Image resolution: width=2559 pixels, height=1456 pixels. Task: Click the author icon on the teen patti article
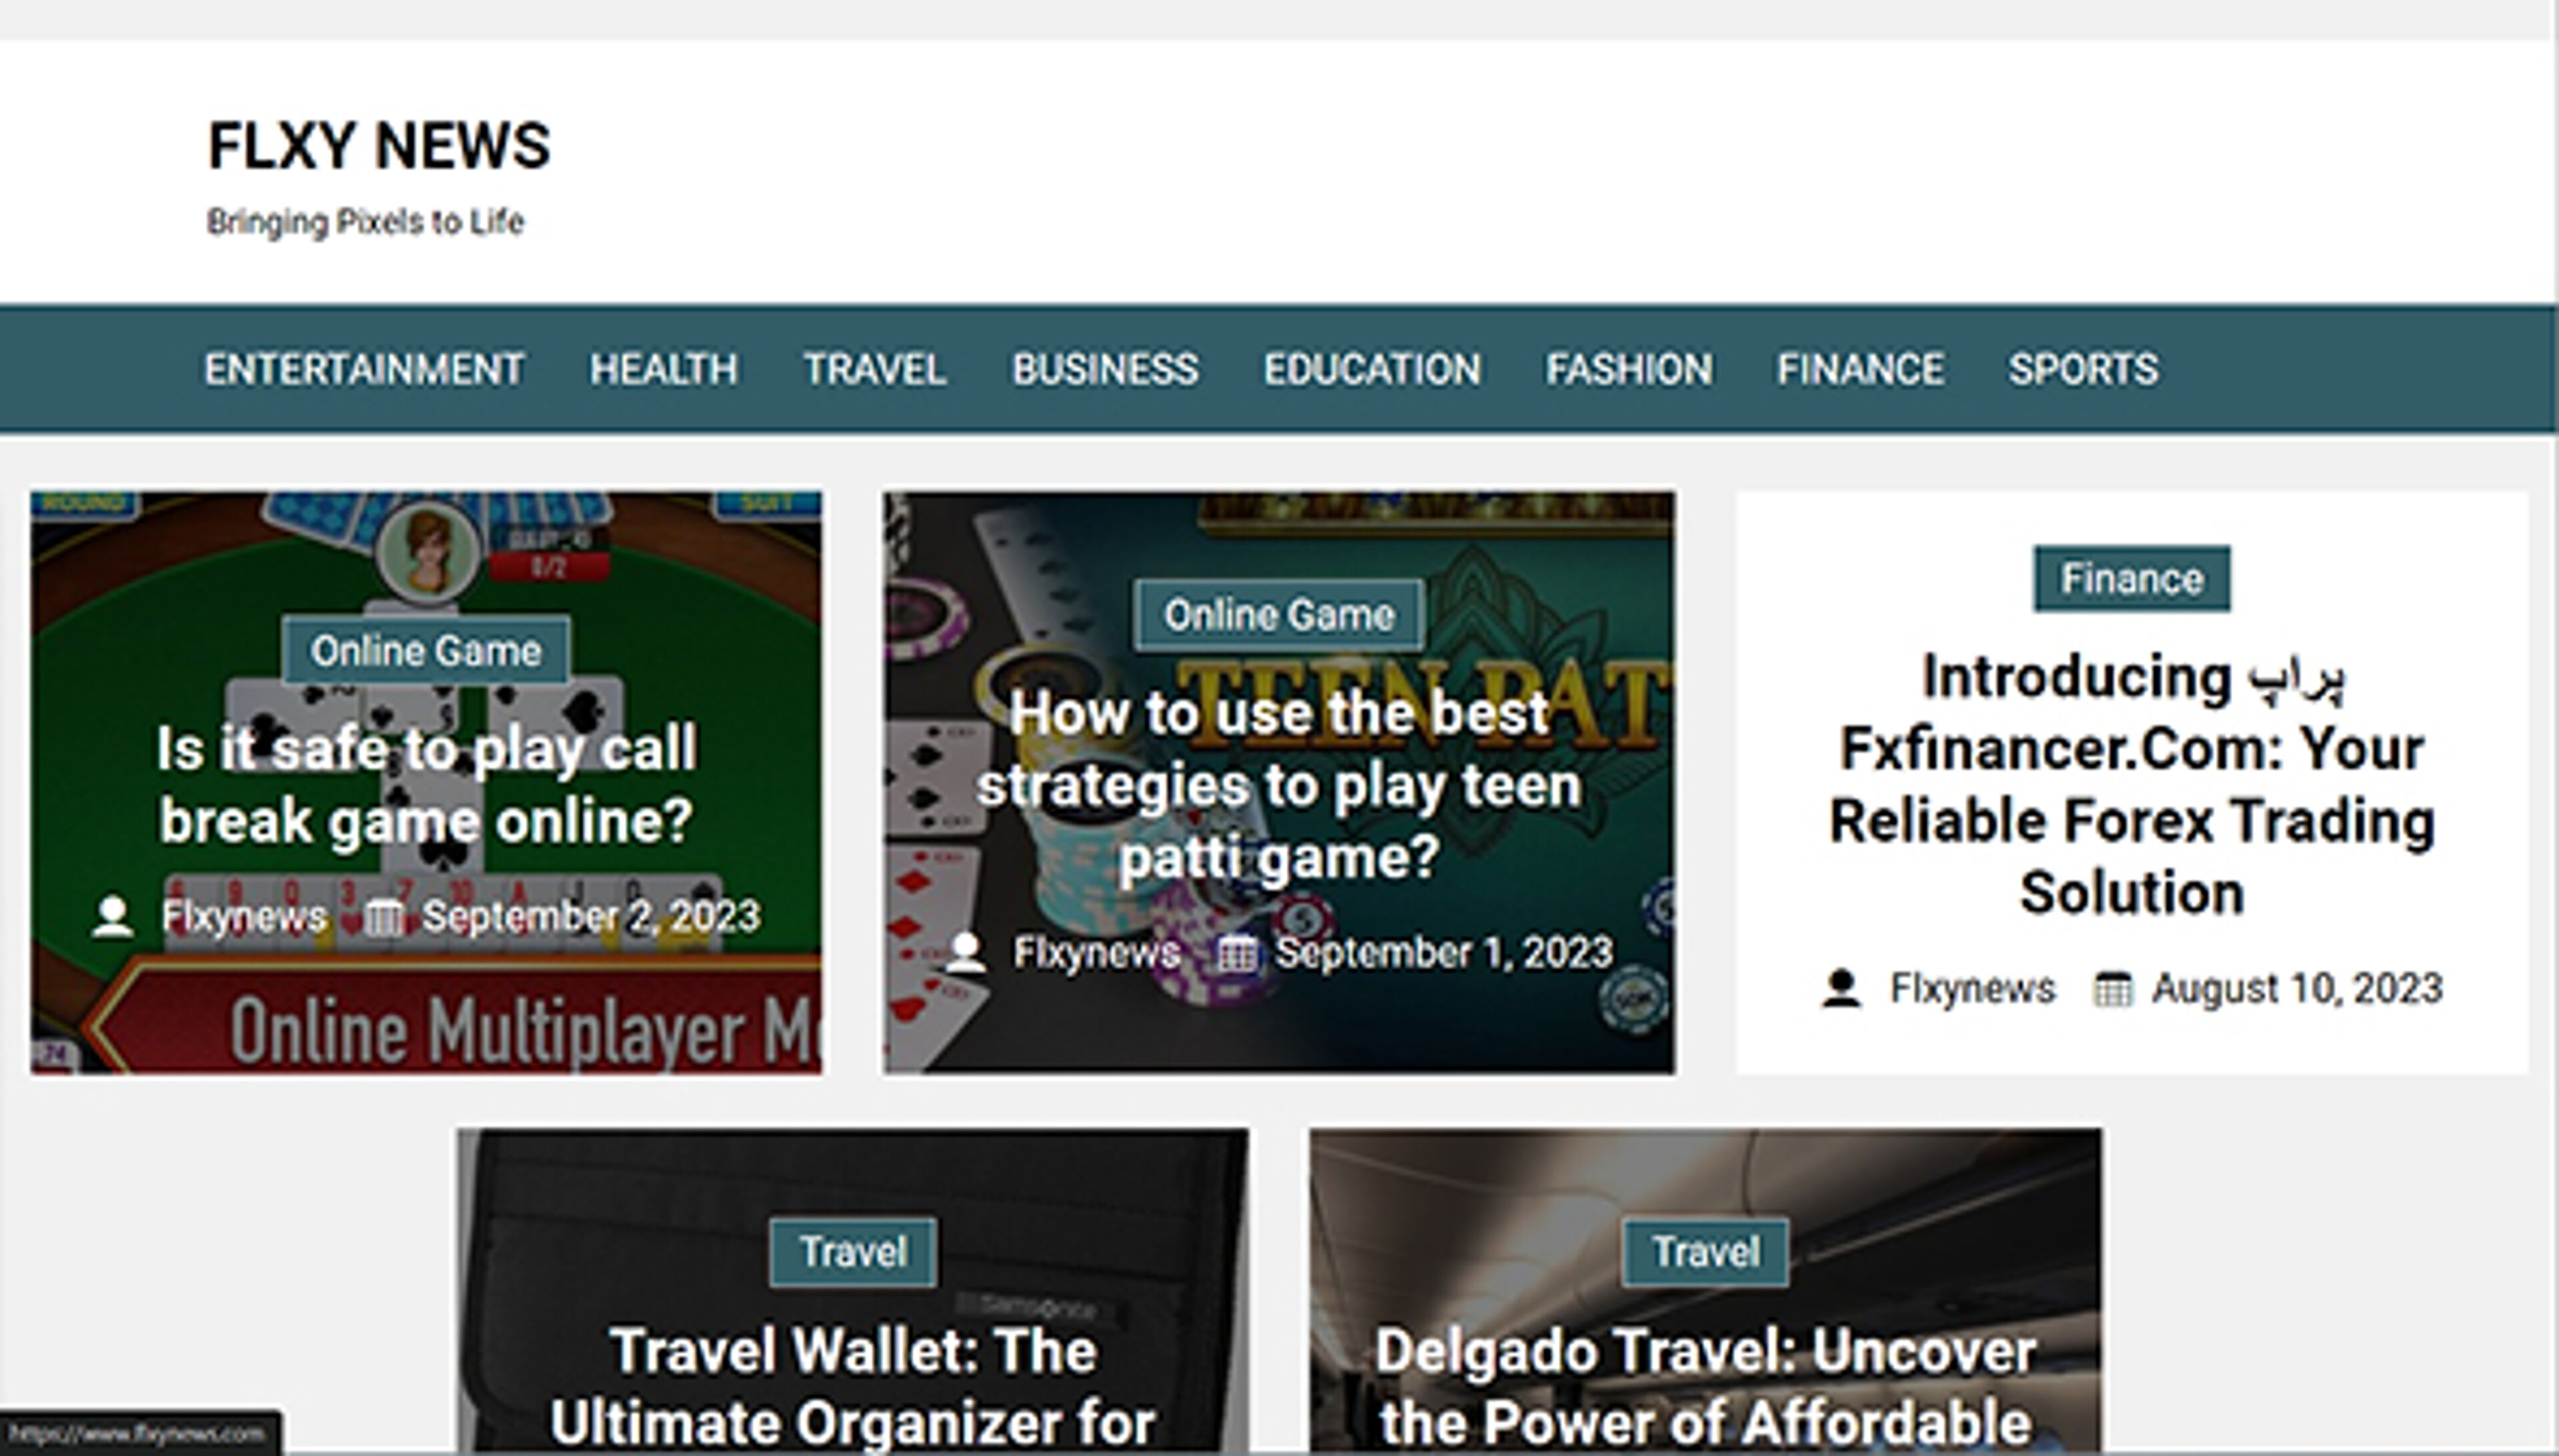(966, 952)
